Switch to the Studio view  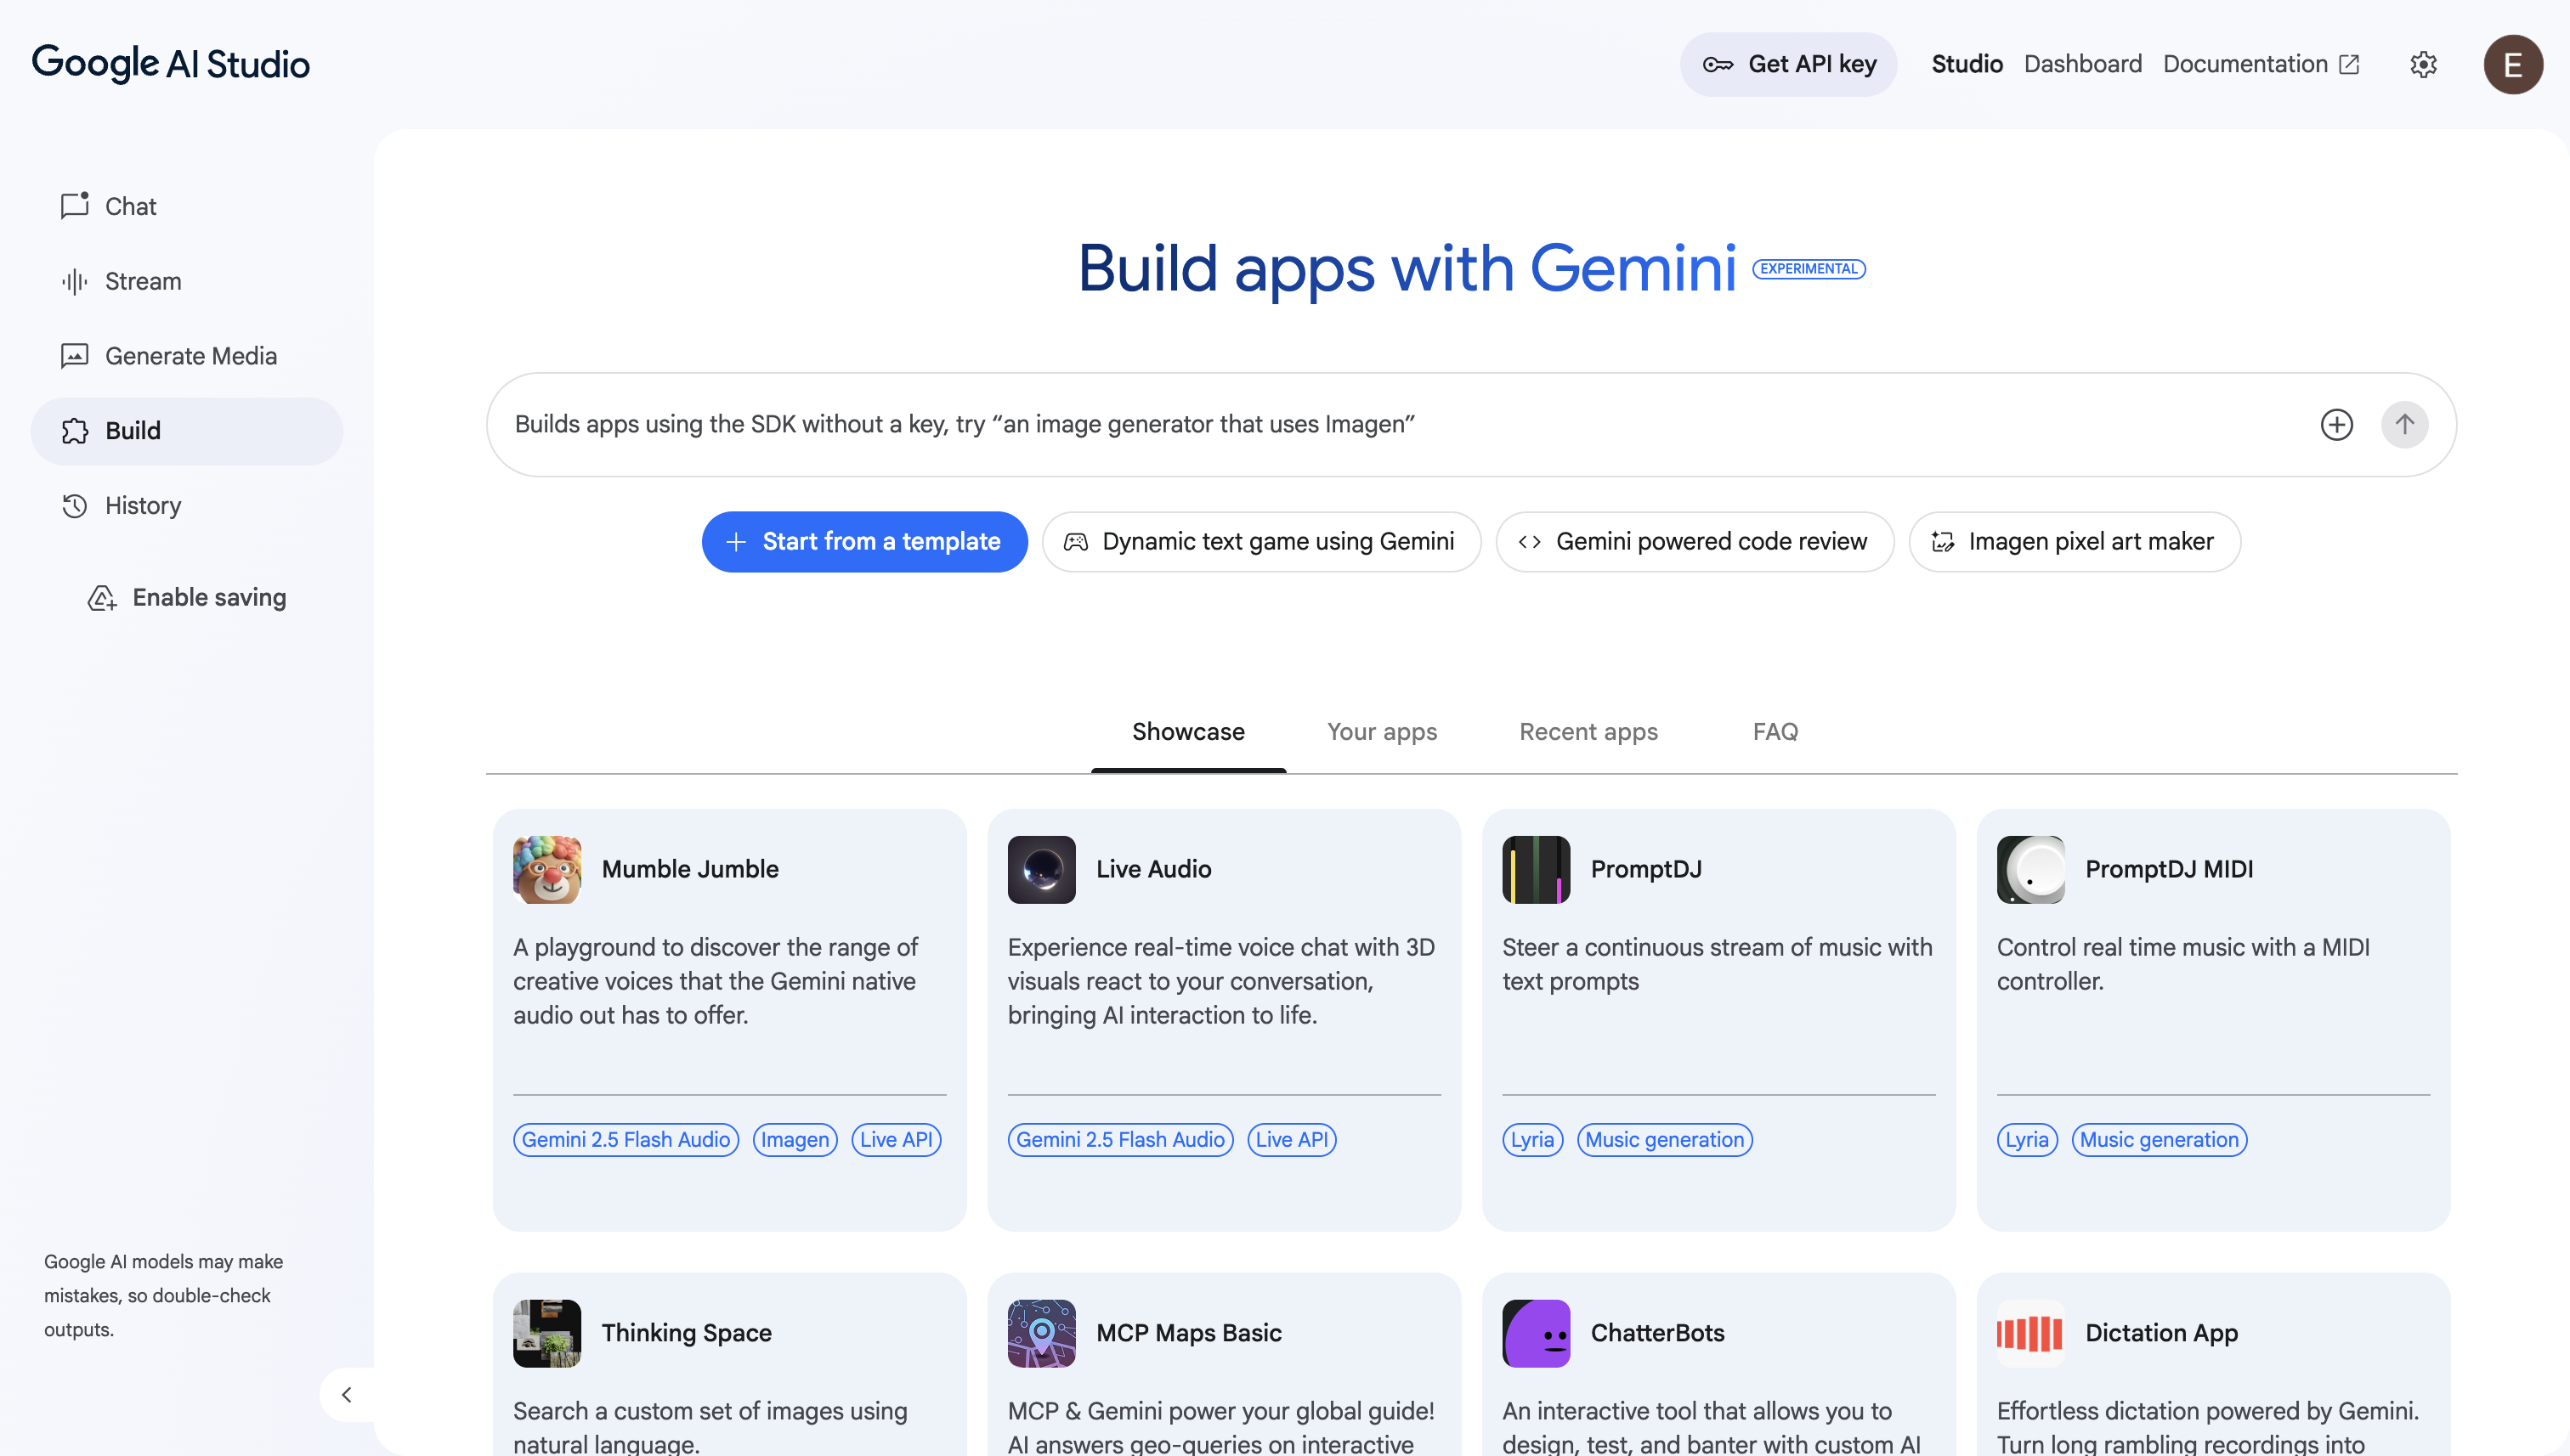1967,64
